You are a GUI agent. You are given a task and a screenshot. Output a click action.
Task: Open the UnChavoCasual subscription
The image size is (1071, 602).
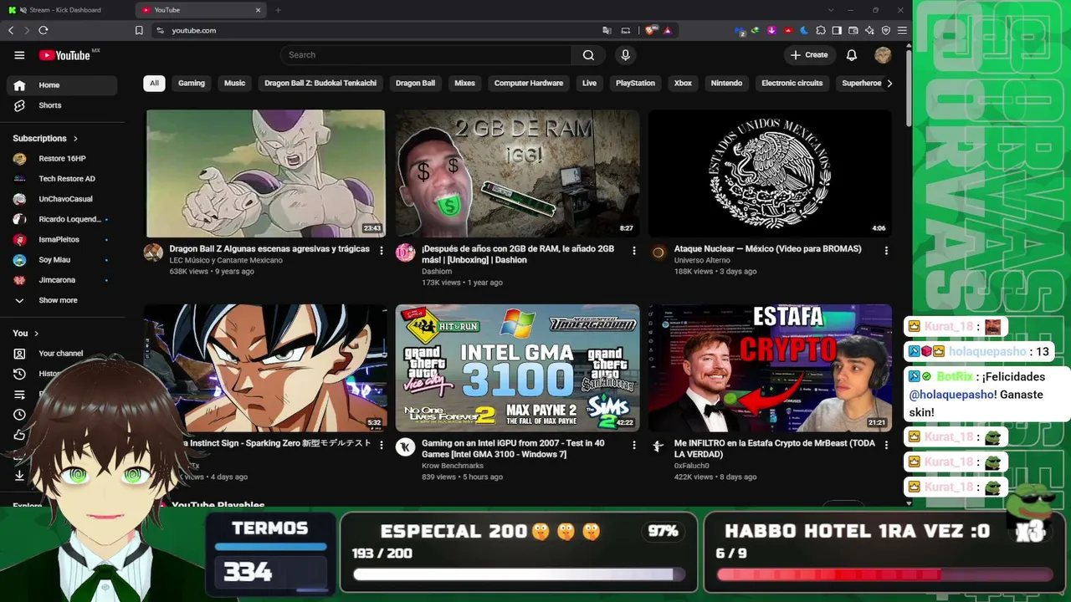click(x=62, y=199)
